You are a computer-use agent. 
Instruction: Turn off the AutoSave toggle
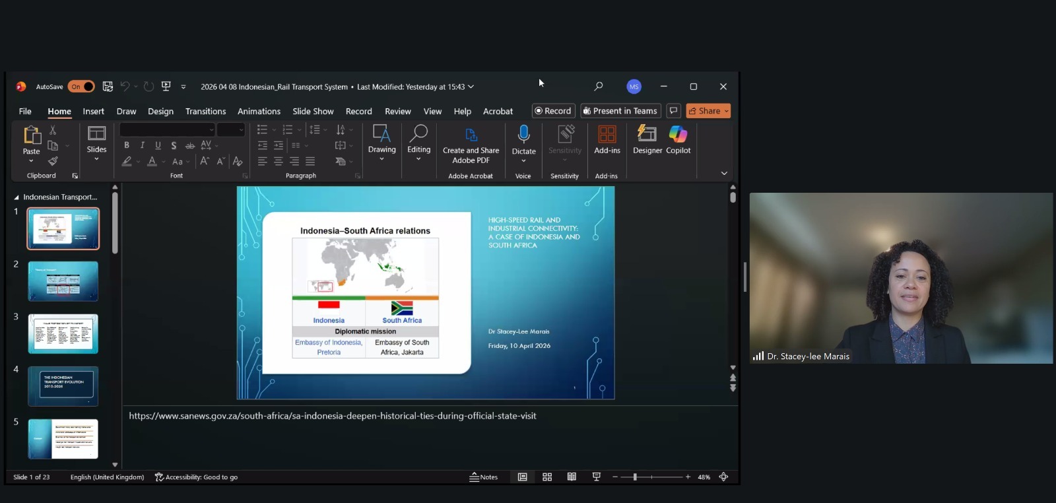pyautogui.click(x=81, y=86)
